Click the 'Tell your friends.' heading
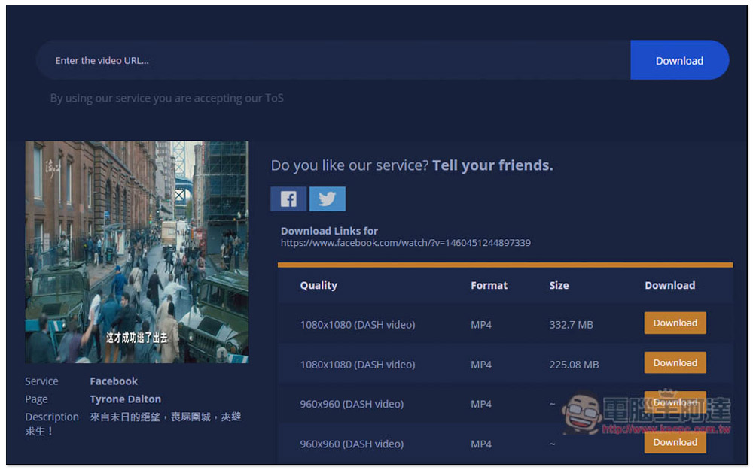 [492, 165]
